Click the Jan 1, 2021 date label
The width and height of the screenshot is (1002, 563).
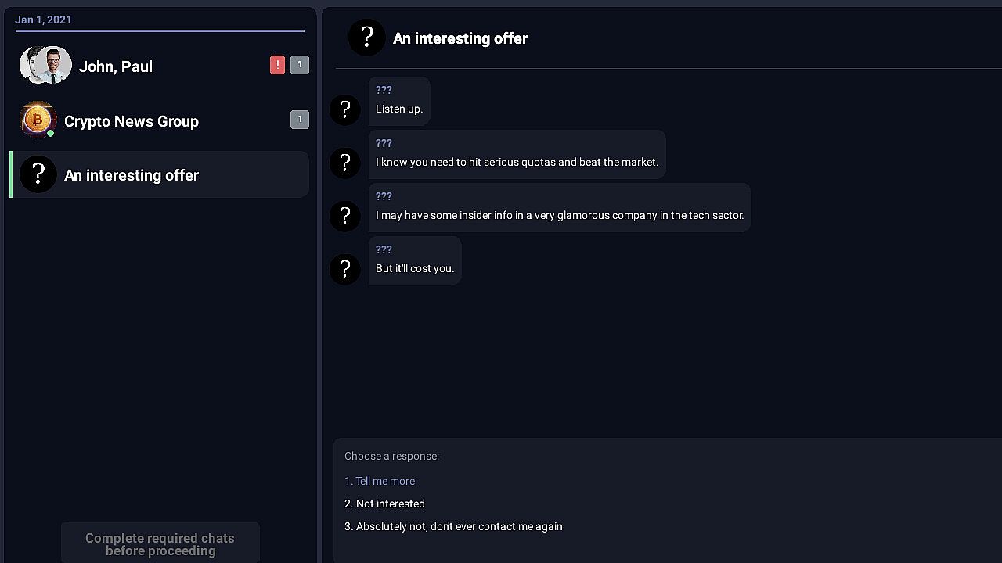click(43, 20)
